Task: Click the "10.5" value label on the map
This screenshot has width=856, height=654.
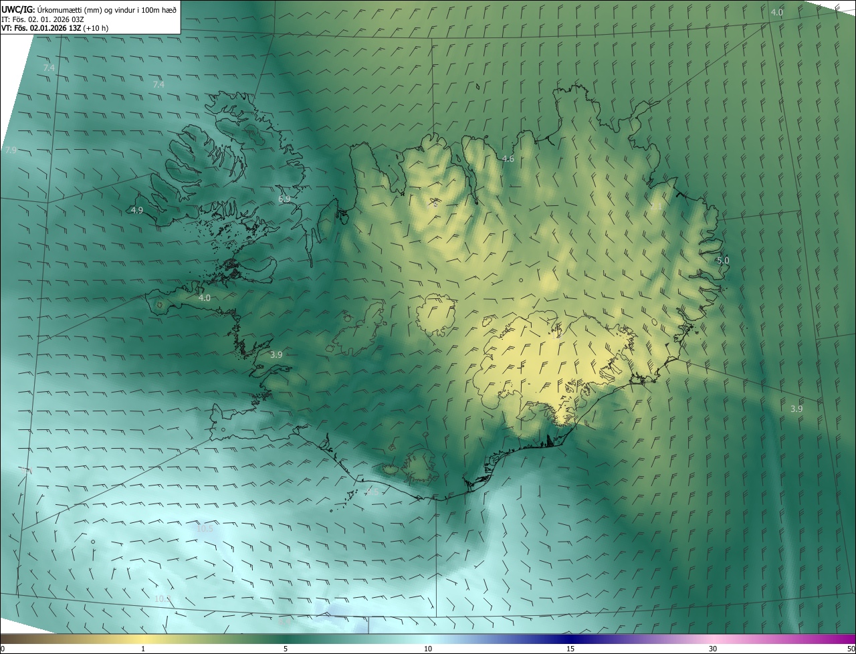Action: 205,528
